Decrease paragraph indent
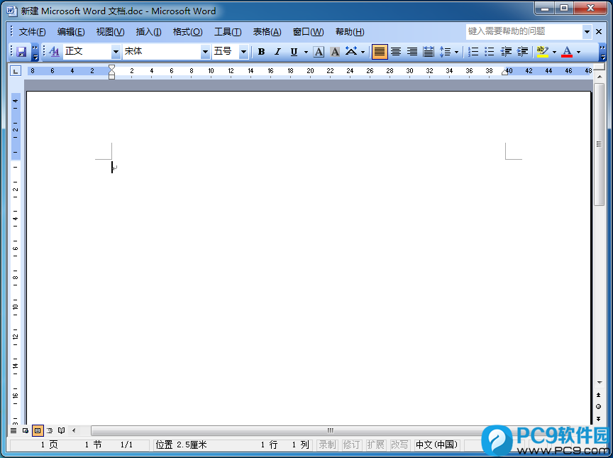This screenshot has width=613, height=458. click(506, 52)
